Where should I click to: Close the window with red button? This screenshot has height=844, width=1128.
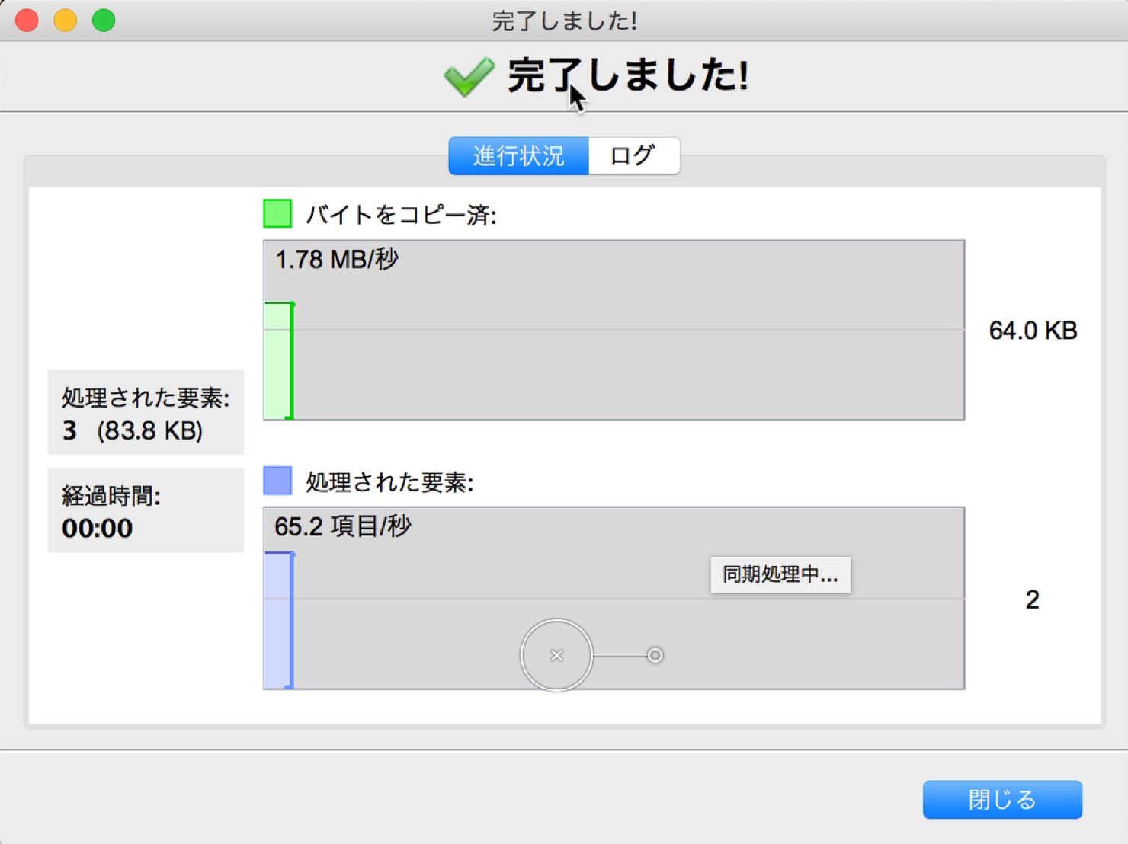tap(27, 21)
